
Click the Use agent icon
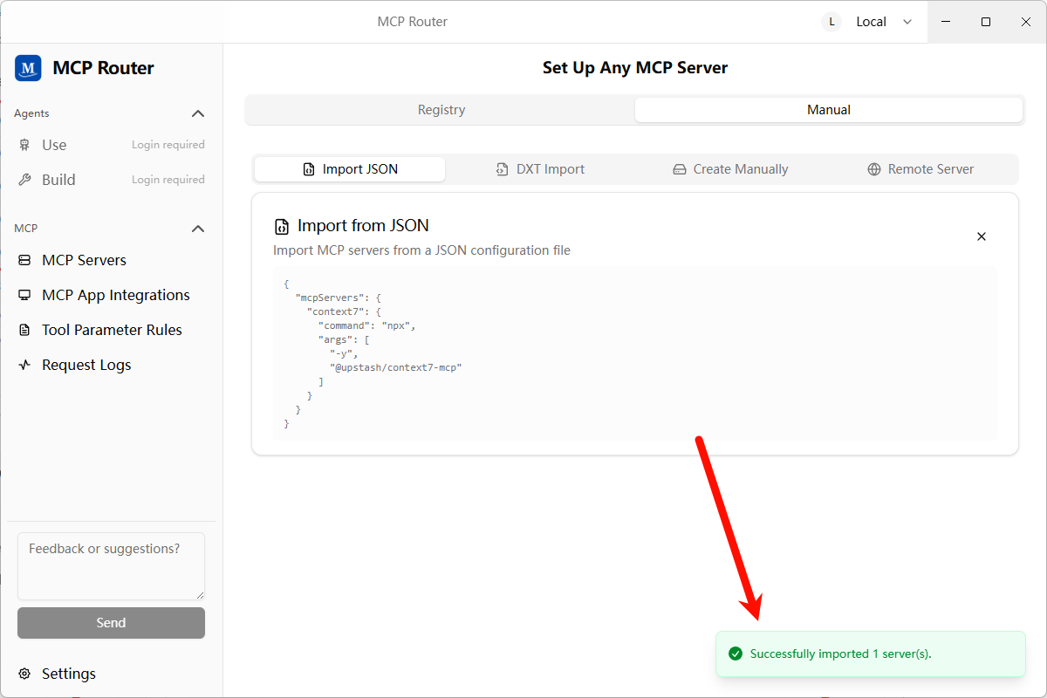[x=24, y=145]
